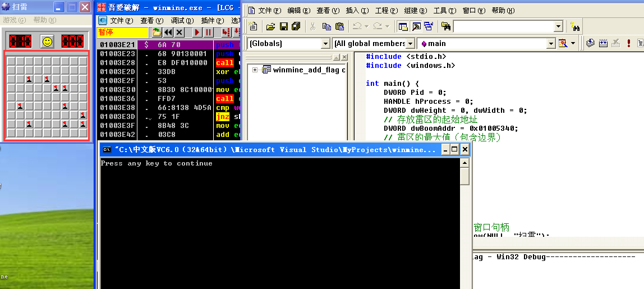Select disassembly row 01003E28
The image size is (644, 289).
(x=169, y=63)
